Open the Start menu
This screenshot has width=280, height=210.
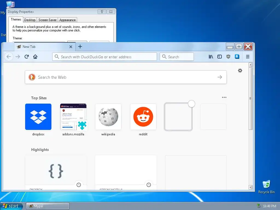(11, 206)
